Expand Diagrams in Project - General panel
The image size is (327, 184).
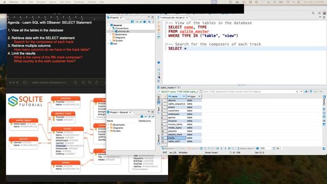click(x=108, y=128)
